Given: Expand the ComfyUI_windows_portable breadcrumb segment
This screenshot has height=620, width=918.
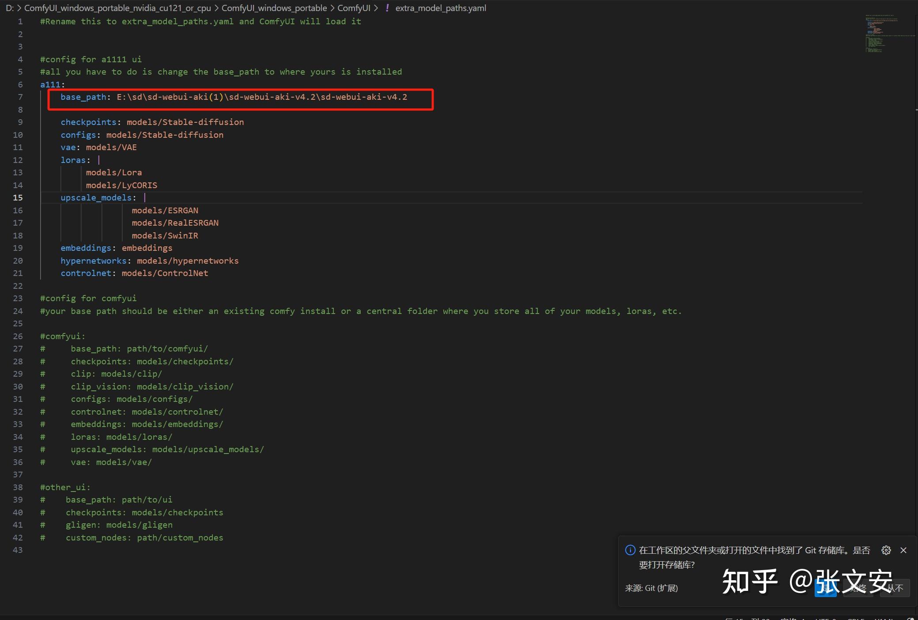Looking at the screenshot, I should pyautogui.click(x=274, y=8).
